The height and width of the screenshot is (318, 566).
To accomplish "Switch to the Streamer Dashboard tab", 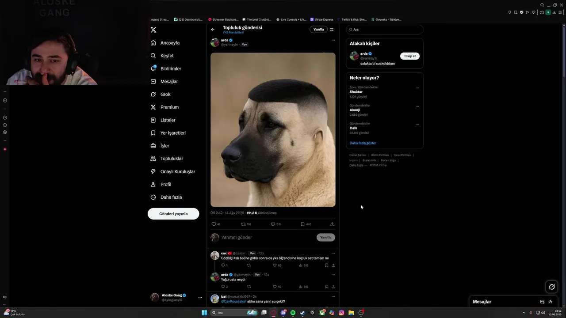I will click(224, 19).
